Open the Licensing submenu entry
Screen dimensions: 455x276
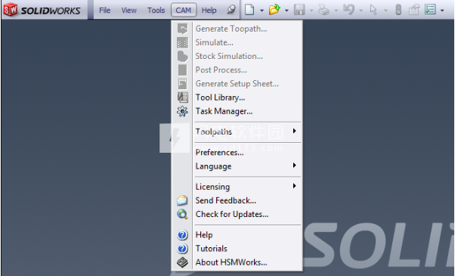[237, 187]
